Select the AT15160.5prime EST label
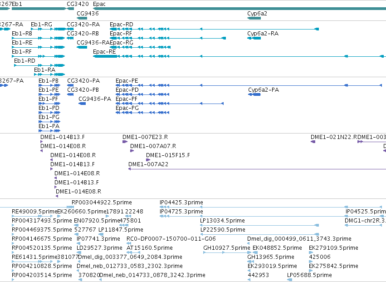The height and width of the screenshot is (282, 386). [x=149, y=248]
